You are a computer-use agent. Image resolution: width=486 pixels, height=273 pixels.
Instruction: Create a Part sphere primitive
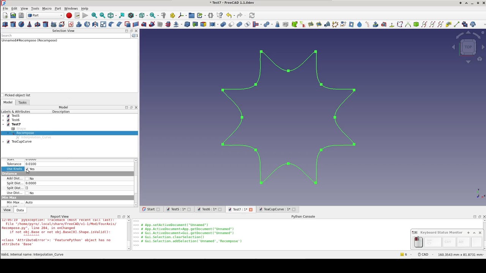point(21,25)
